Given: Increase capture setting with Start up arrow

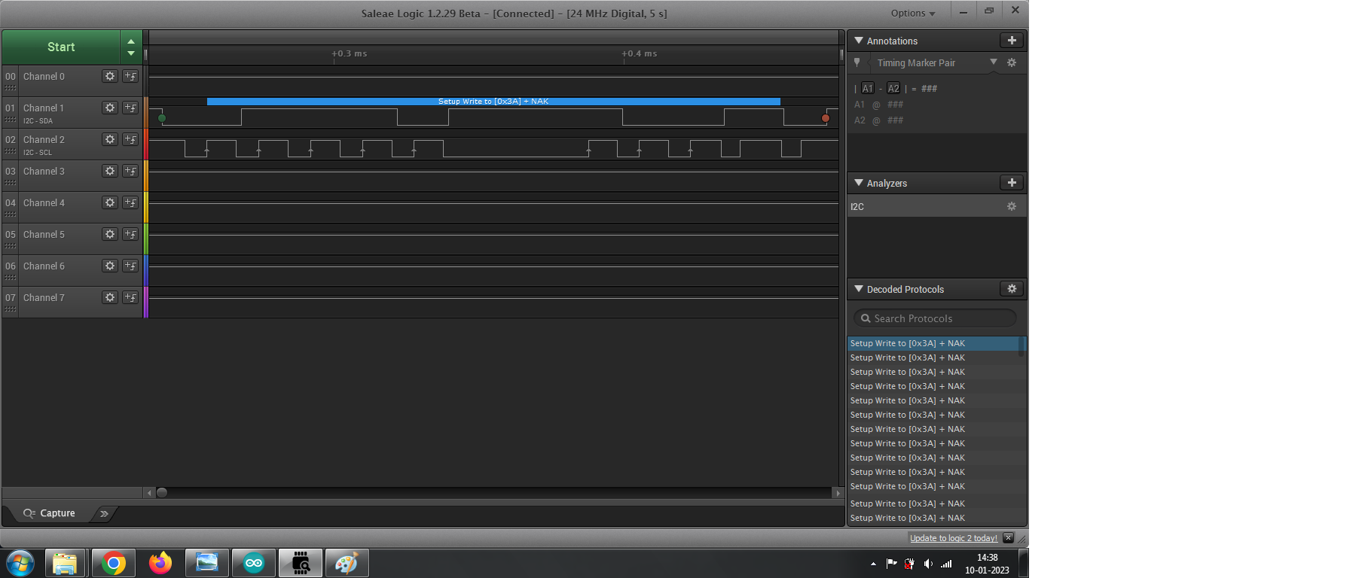Looking at the screenshot, I should tap(131, 41).
